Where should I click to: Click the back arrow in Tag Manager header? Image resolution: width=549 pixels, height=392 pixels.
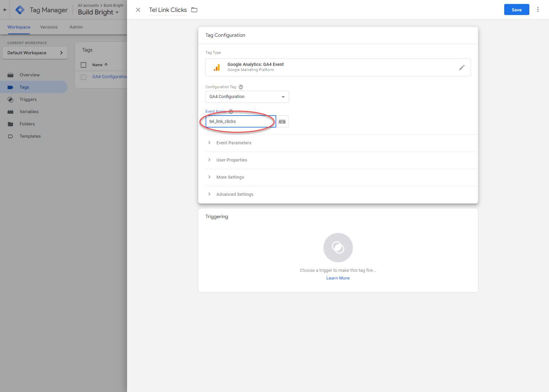(x=5, y=10)
